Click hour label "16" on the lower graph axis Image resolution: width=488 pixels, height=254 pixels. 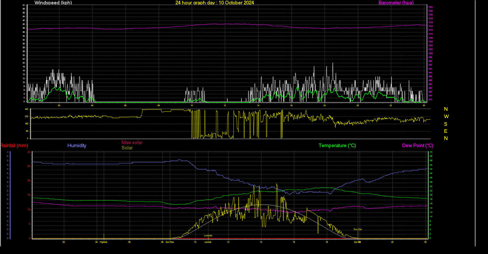[294, 242]
